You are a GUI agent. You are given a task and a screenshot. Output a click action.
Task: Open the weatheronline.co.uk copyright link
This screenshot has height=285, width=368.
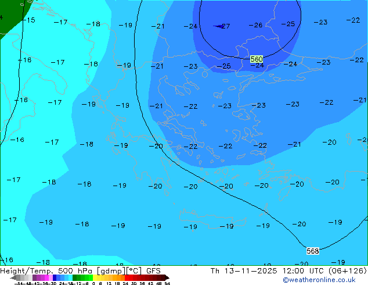tap(319, 280)
